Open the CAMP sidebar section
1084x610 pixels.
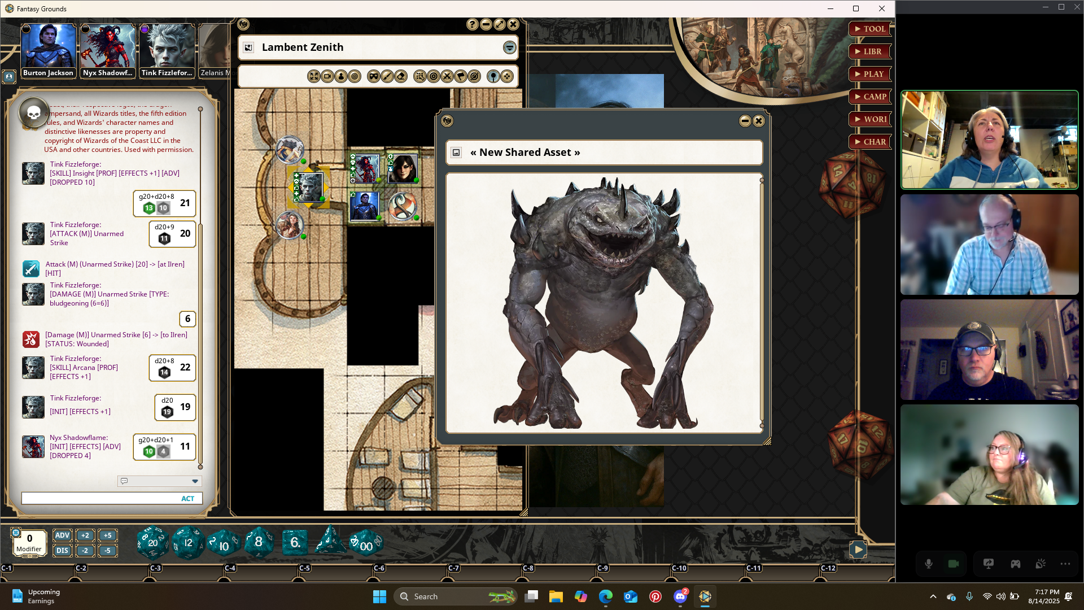coord(870,97)
